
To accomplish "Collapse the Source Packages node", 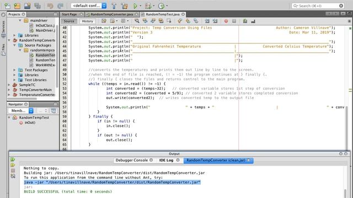I will coord(14,45).
